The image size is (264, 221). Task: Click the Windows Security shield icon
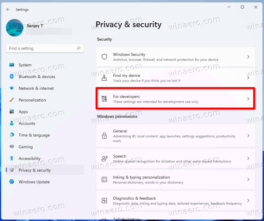104,57
